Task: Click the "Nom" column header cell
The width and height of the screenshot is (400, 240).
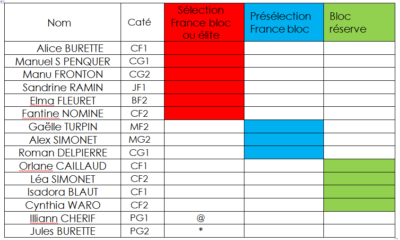Action: click(x=60, y=23)
